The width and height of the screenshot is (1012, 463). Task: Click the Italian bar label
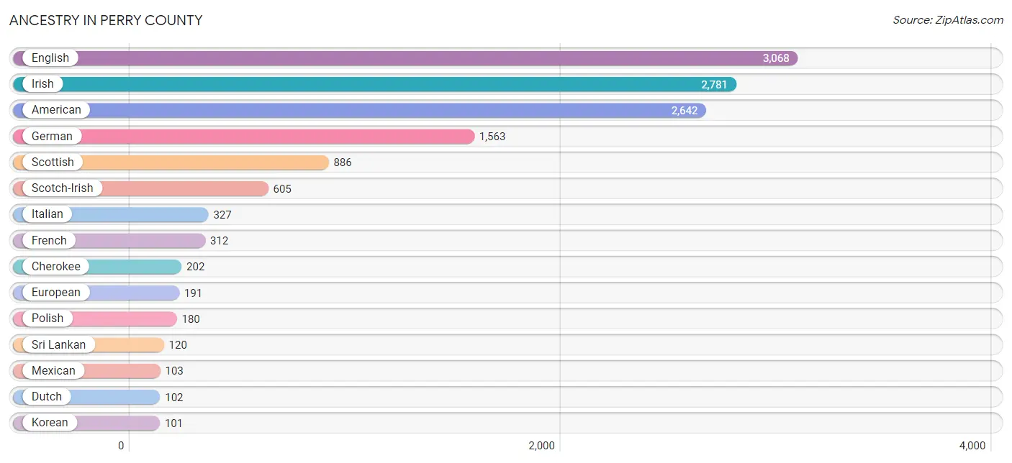(48, 214)
